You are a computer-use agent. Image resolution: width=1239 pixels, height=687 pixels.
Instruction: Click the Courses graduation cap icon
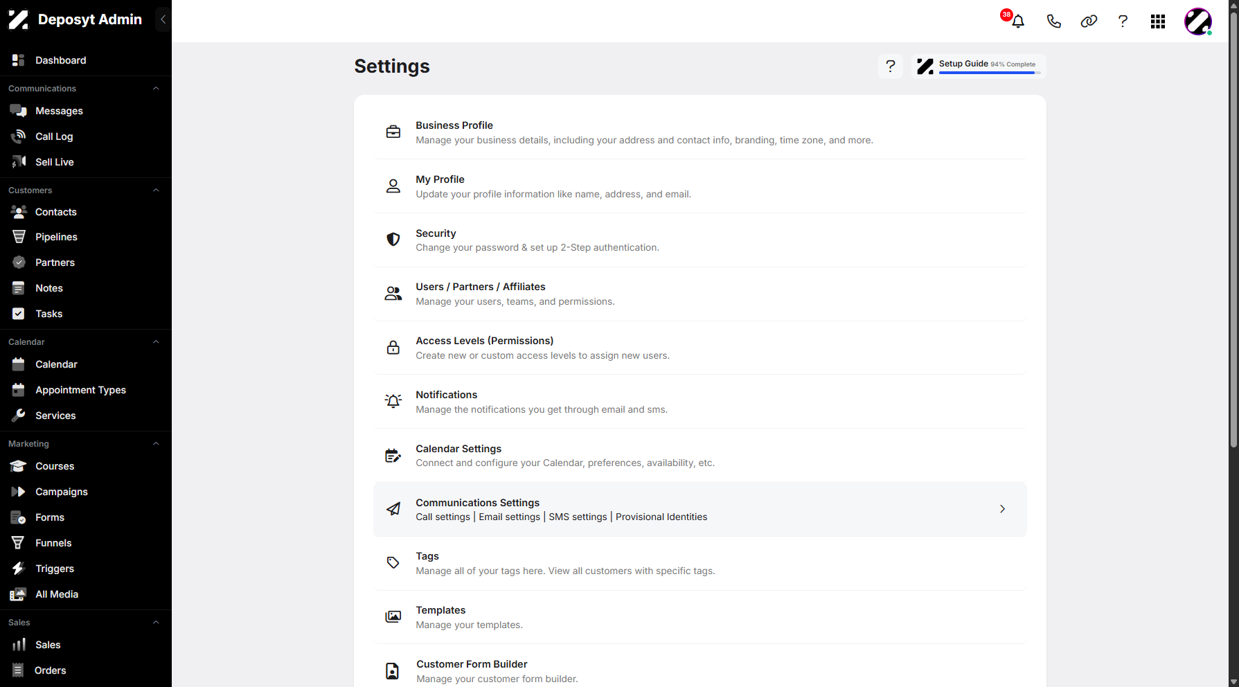tap(19, 466)
